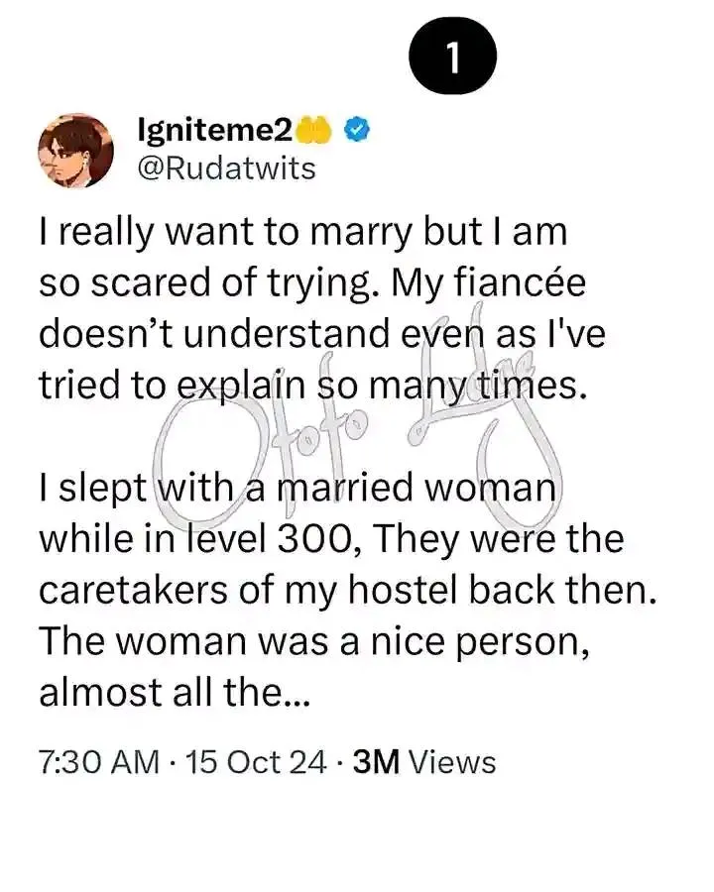This screenshot has height=892, width=714.
Task: Click the line 'I slept with a married woman'
Action: 297,488
